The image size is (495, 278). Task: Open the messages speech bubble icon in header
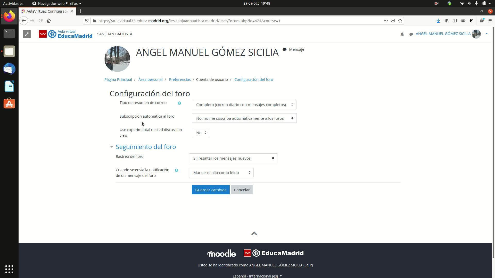(411, 34)
